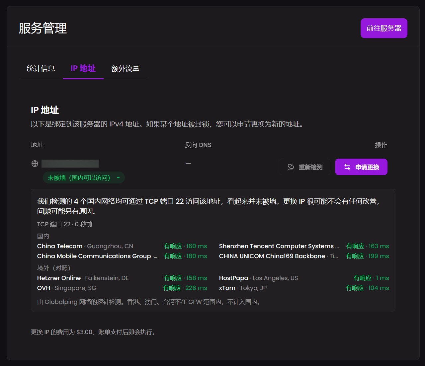Image resolution: width=425 pixels, height=366 pixels.
Task: Open the 额外流量 tab
Action: click(x=126, y=69)
